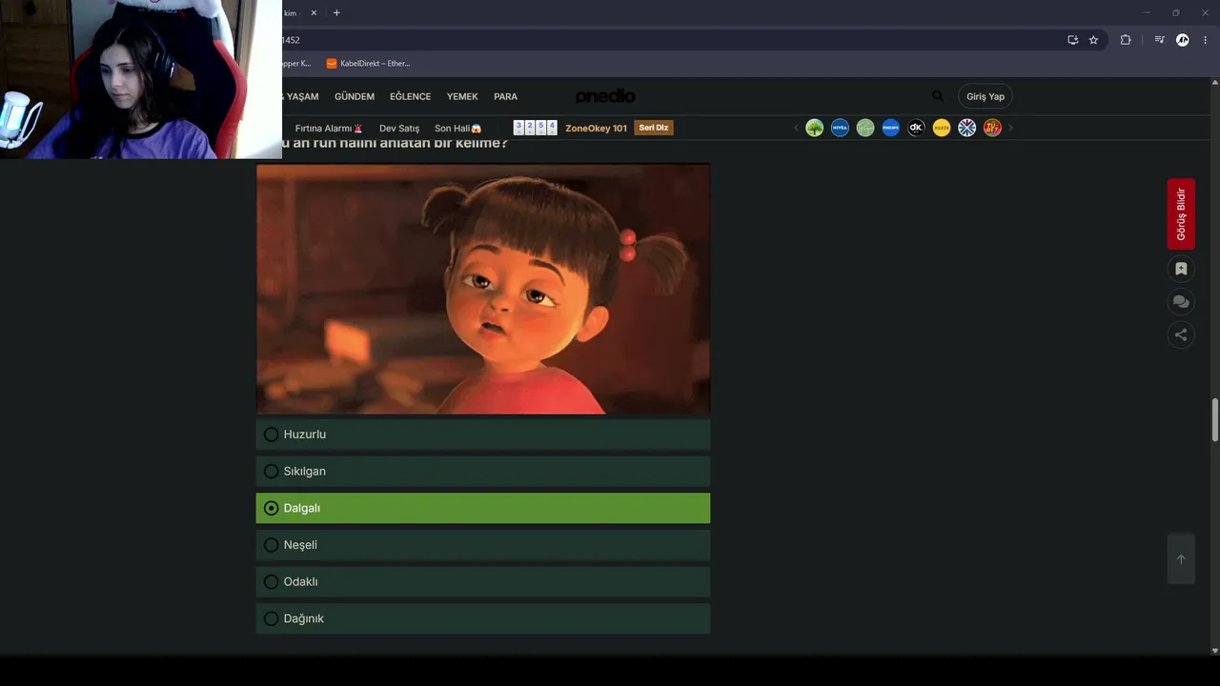Share the quiz via share icon
This screenshot has height=686, width=1220.
pos(1181,334)
